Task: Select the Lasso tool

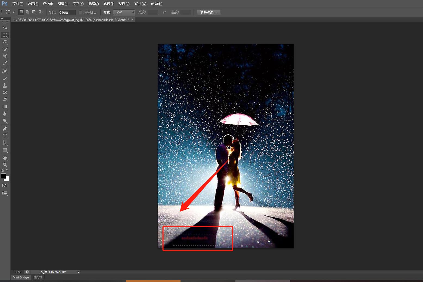Action: coord(5,42)
